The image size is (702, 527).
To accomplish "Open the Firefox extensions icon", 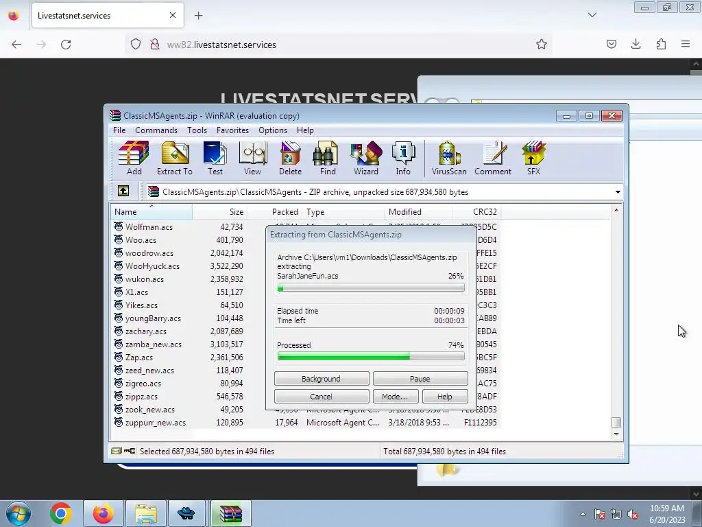I will tap(661, 44).
